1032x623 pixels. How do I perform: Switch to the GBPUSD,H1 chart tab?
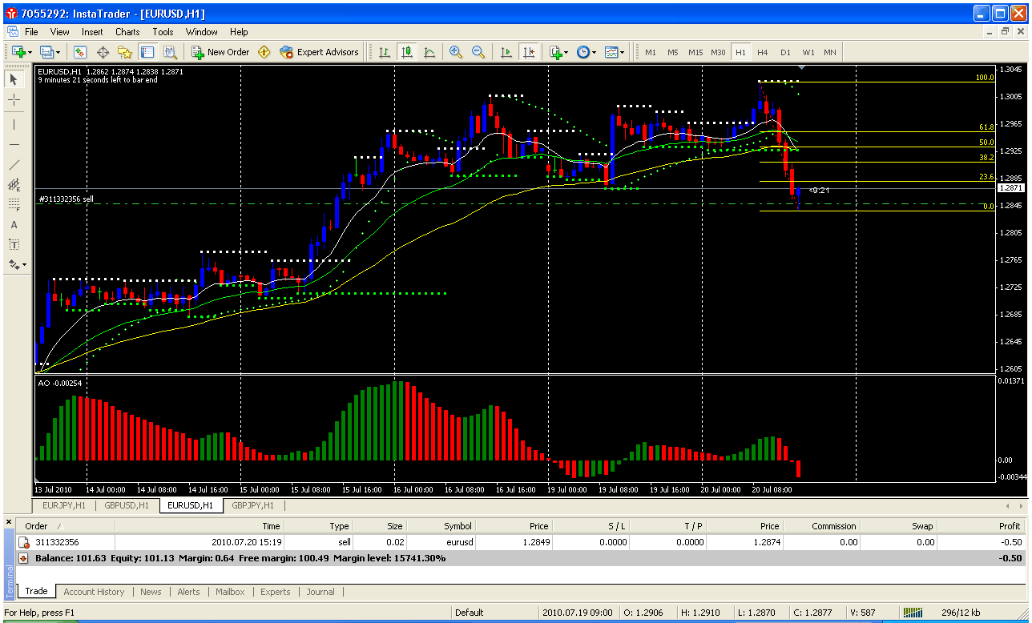coord(127,505)
